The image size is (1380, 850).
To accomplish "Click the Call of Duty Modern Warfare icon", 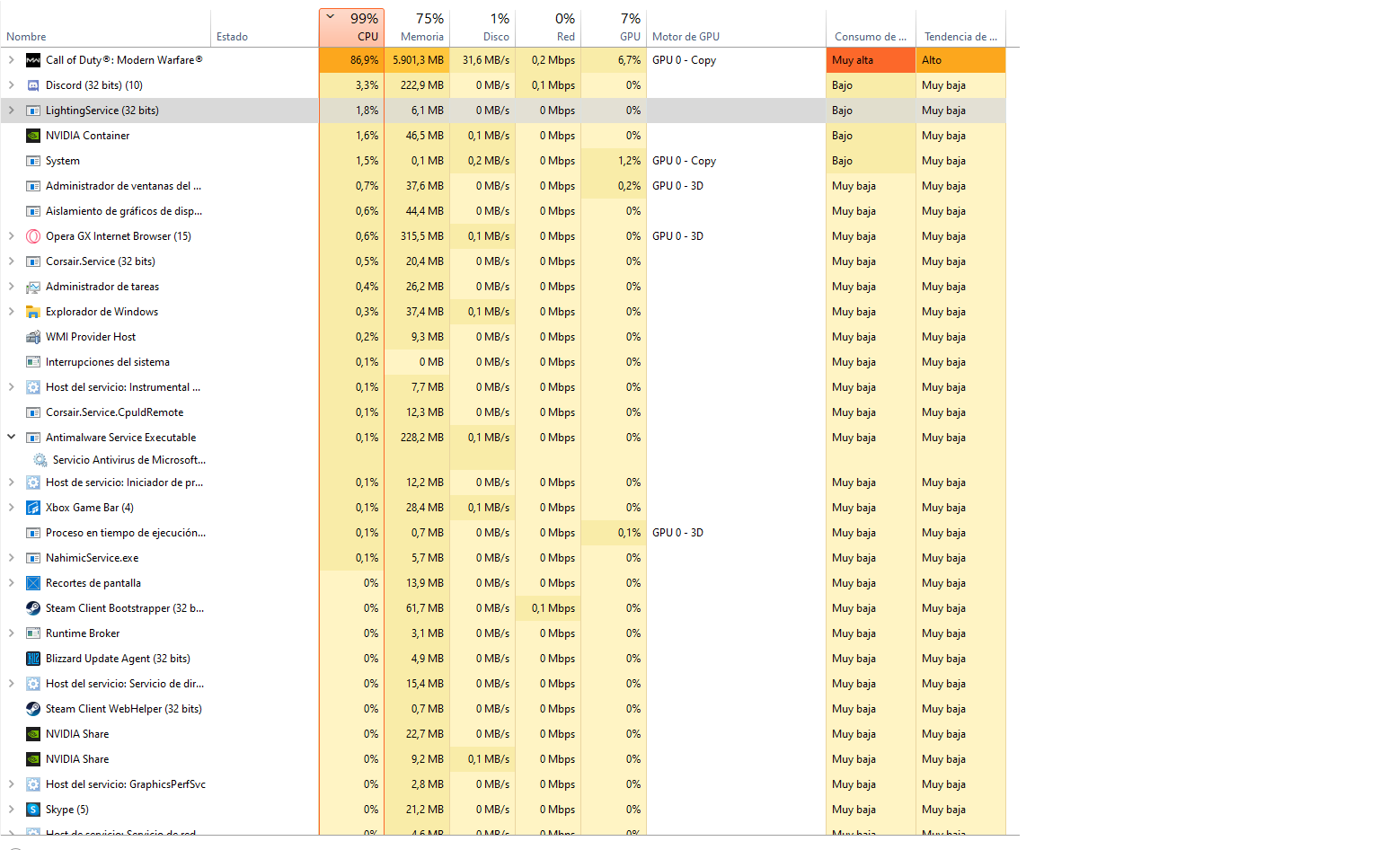I will point(33,60).
